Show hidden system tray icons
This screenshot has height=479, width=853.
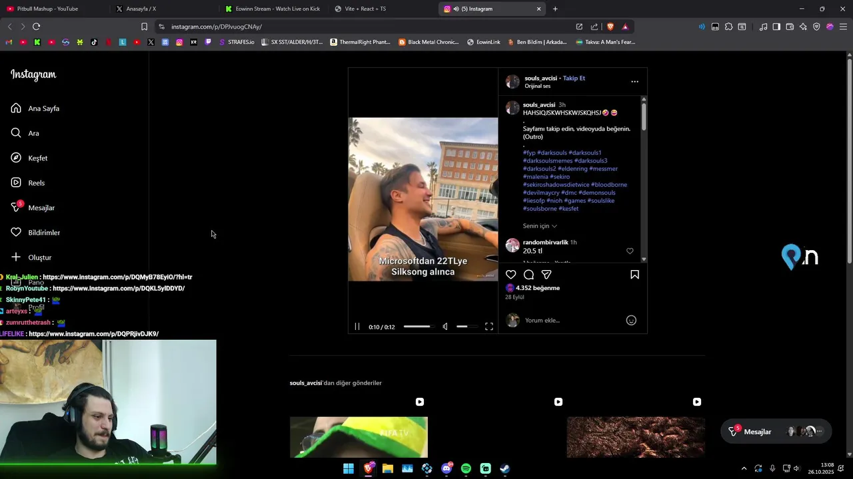[744, 468]
